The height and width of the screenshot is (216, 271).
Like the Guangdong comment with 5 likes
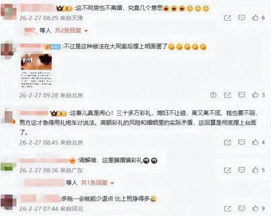pos(255,170)
